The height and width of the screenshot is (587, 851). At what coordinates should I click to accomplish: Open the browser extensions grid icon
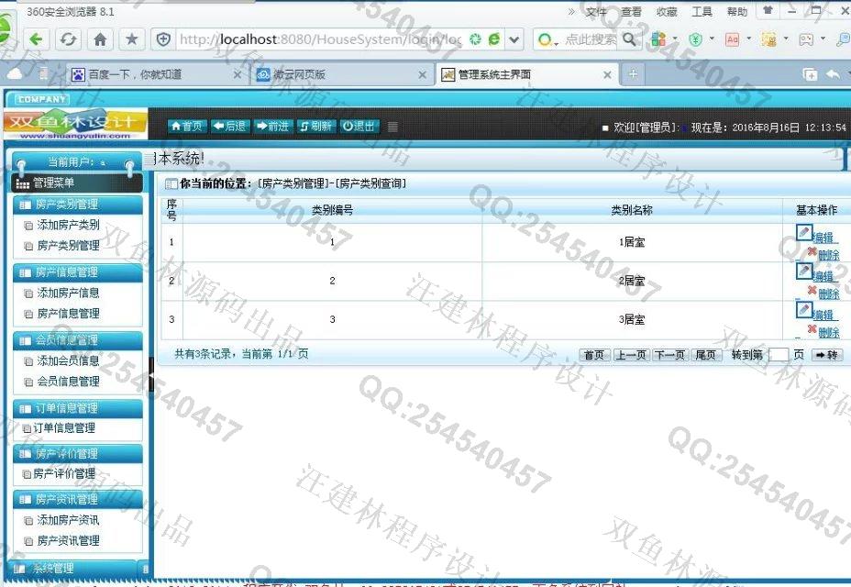658,39
